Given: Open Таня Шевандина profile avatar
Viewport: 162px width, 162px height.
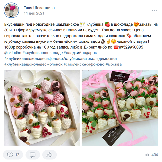Looking at the screenshot, I should tap(11, 10).
